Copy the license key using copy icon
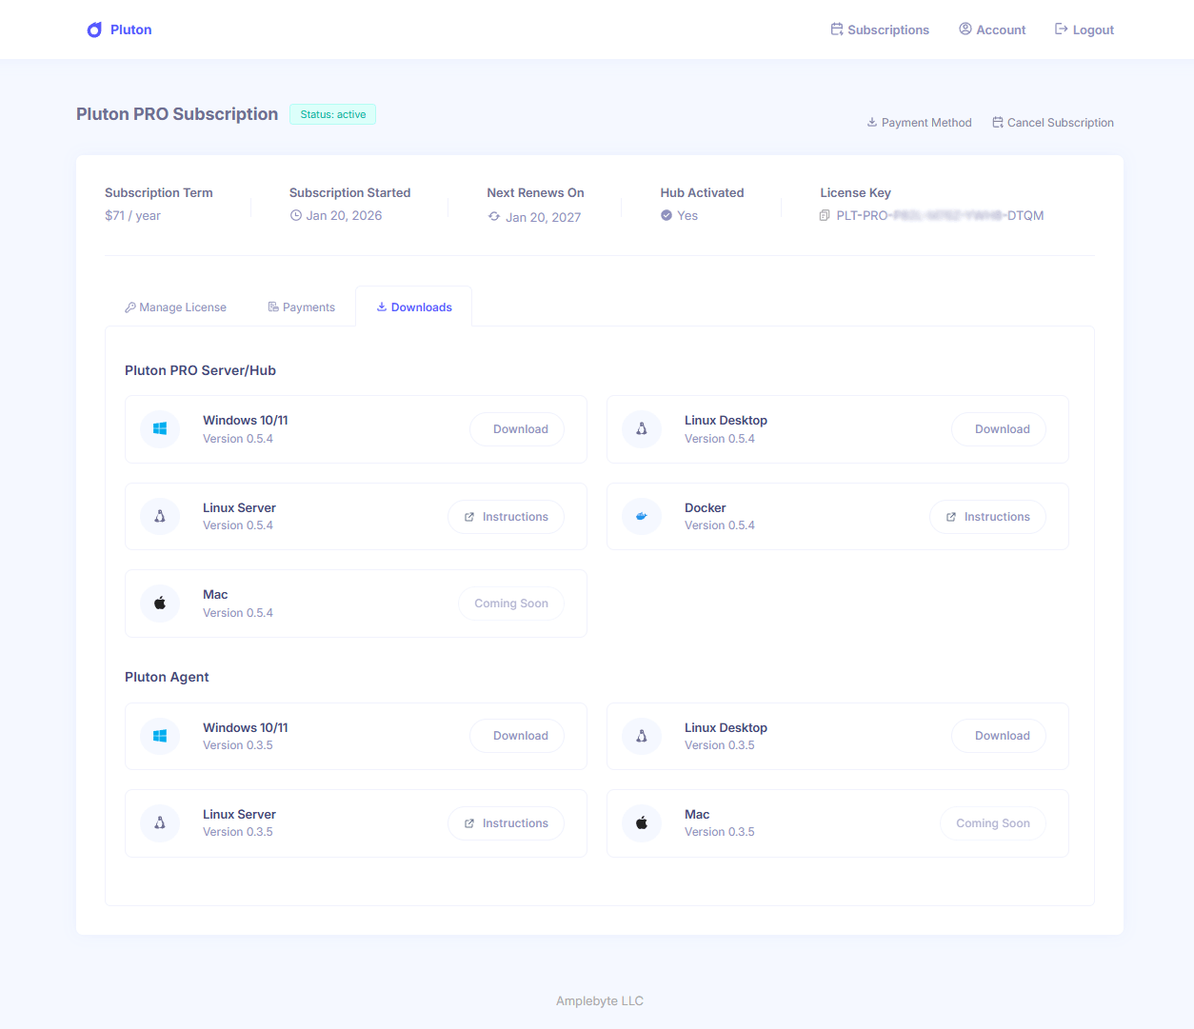Screen dimensions: 1194x1029 (x=825, y=216)
